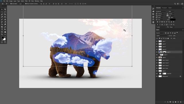Click the Layer 4 mask thumbnail
This screenshot has height=104, width=184.
pos(165,52)
